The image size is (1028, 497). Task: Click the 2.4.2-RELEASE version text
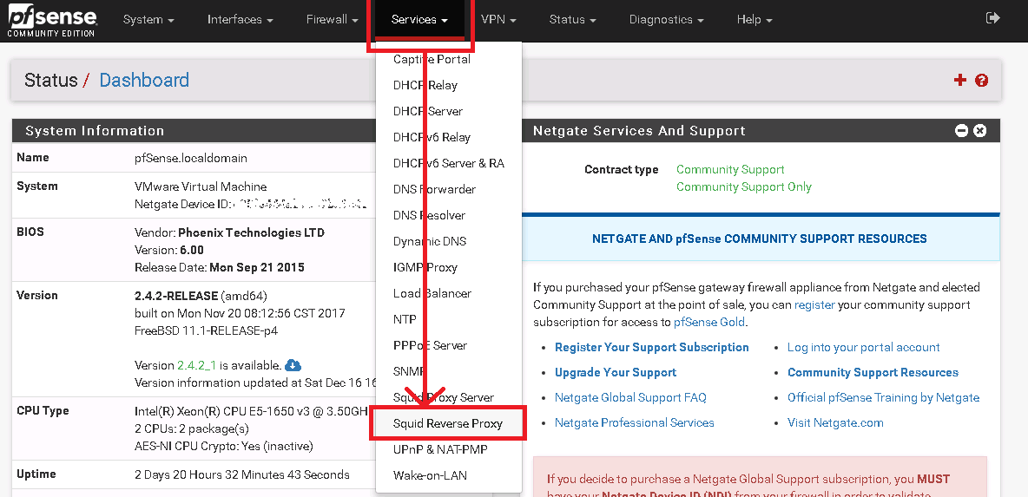click(x=175, y=295)
